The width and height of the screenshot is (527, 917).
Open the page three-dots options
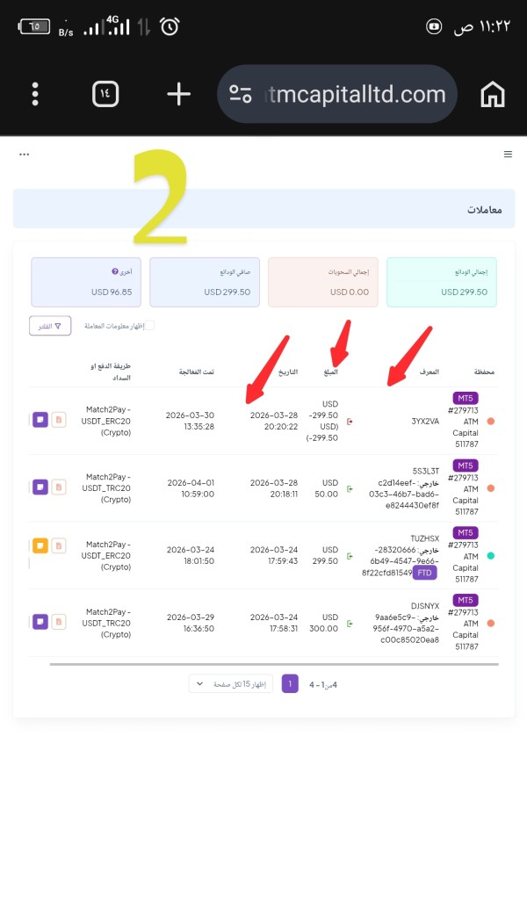coord(24,155)
